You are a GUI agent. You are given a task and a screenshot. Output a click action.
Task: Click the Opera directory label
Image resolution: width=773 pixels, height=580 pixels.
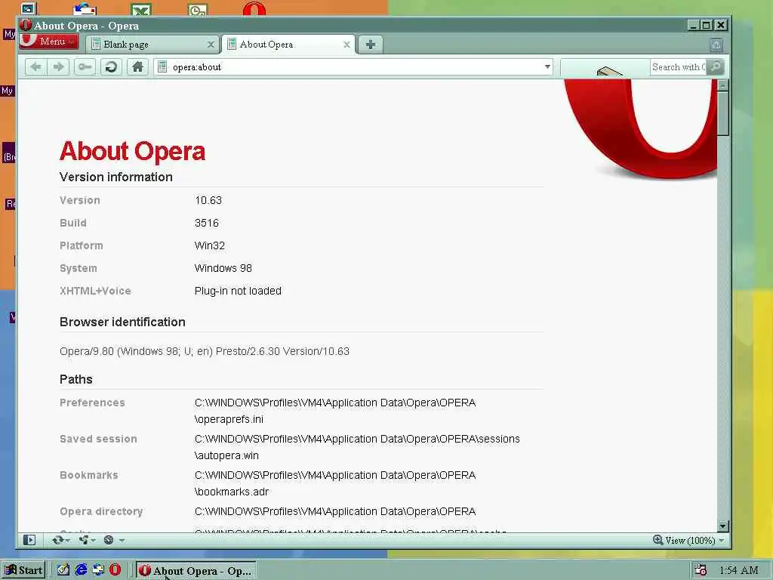tap(101, 511)
